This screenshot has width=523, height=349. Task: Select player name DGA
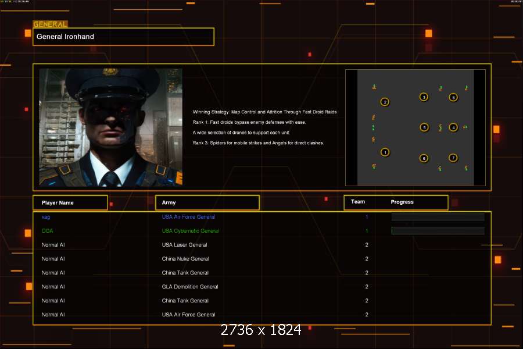(48, 231)
